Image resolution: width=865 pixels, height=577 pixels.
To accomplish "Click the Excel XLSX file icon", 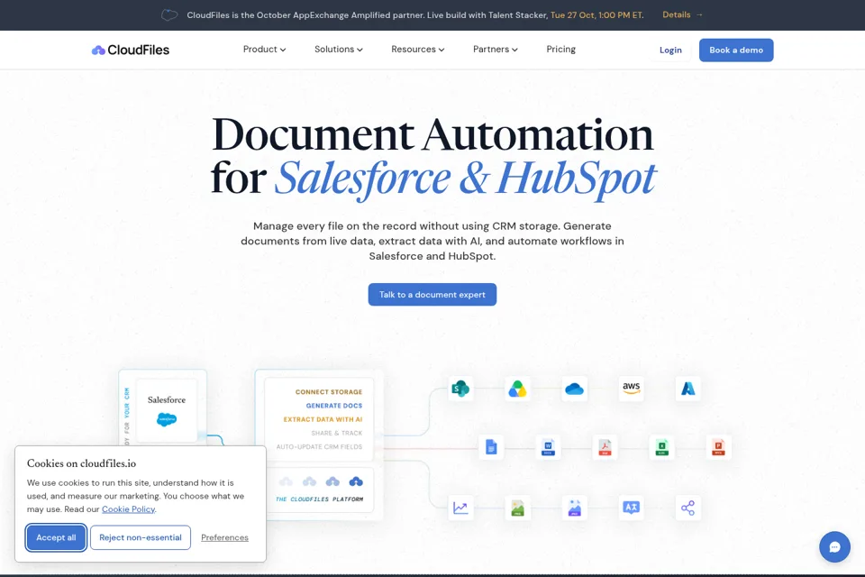I will pyautogui.click(x=662, y=446).
